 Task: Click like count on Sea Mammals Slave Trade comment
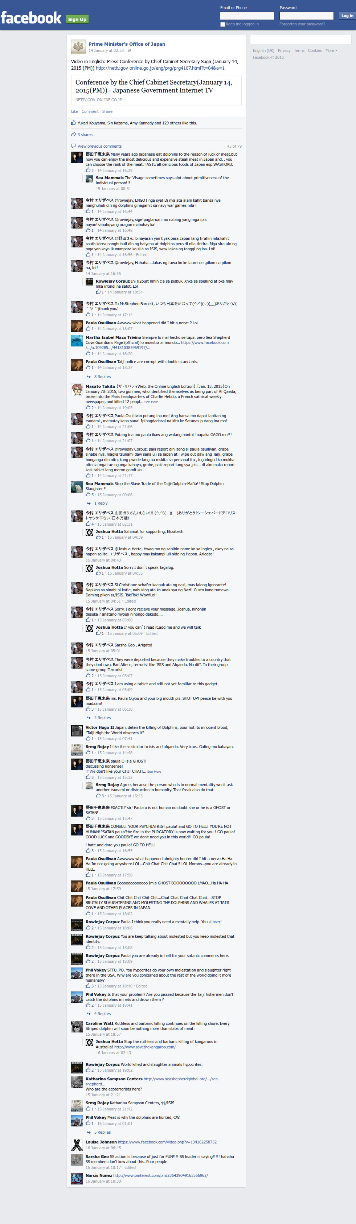90,494
